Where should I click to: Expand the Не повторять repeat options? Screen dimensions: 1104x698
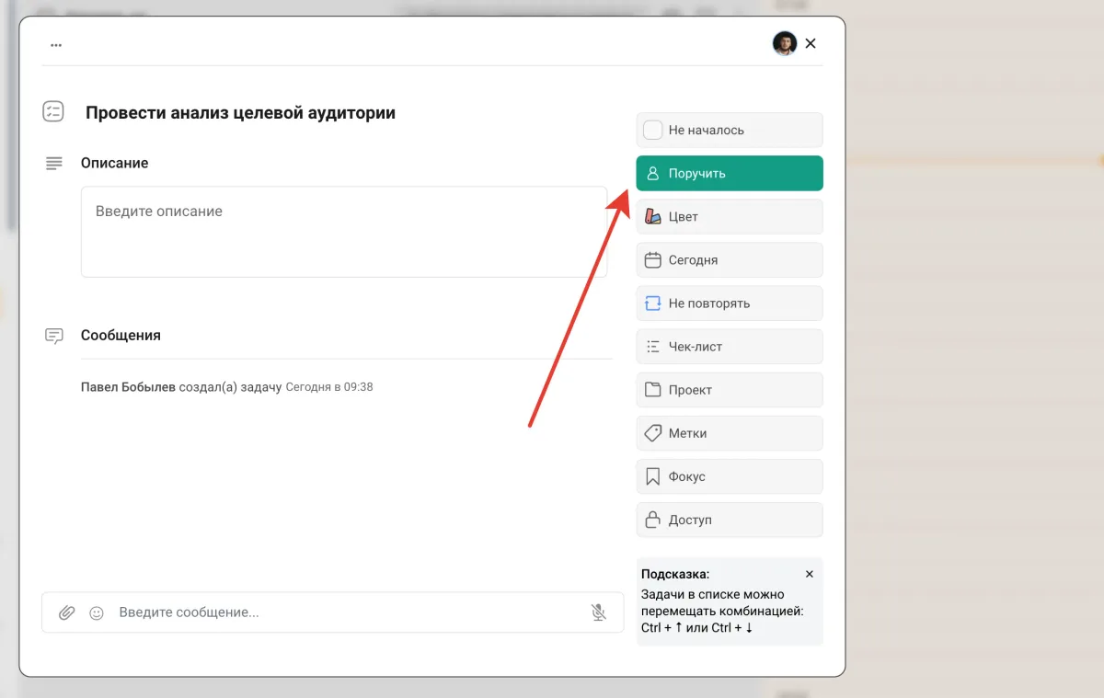729,303
